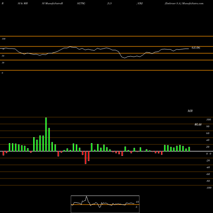Open the mini line chart thumbnail at bottom
Screen dimensions: 213x213
pos(105,204)
